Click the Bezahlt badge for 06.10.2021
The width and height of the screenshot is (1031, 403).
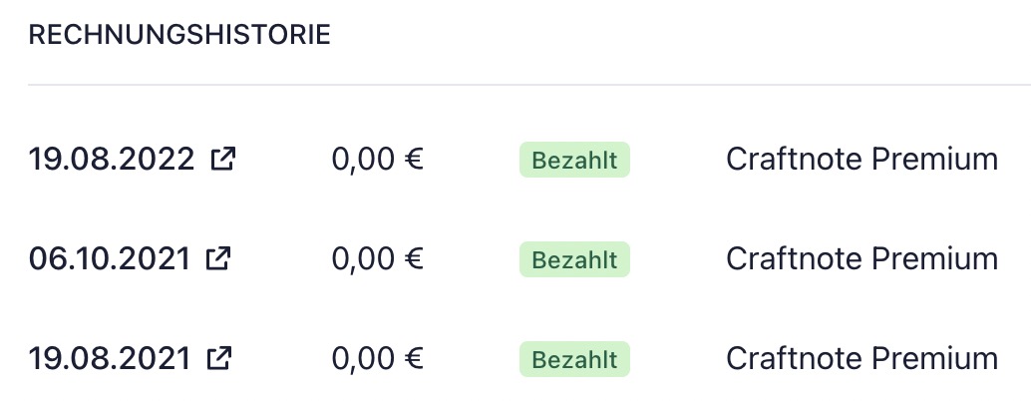(x=574, y=259)
